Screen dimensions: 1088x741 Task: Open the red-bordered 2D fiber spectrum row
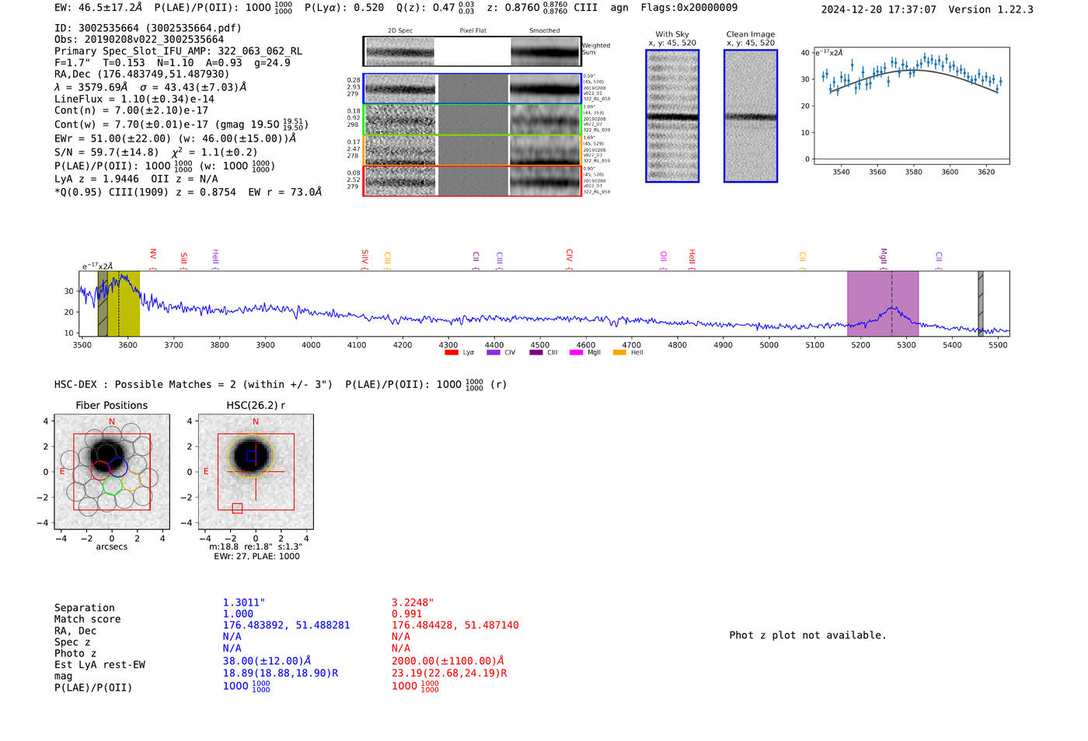click(x=473, y=181)
